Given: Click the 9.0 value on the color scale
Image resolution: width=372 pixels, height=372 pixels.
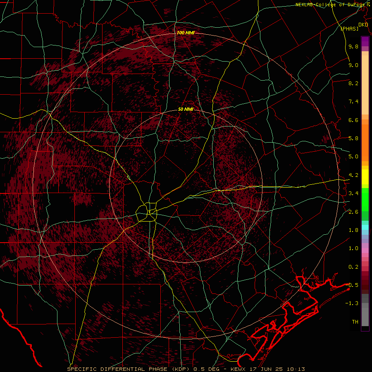Looking at the screenshot, I should [x=353, y=65].
